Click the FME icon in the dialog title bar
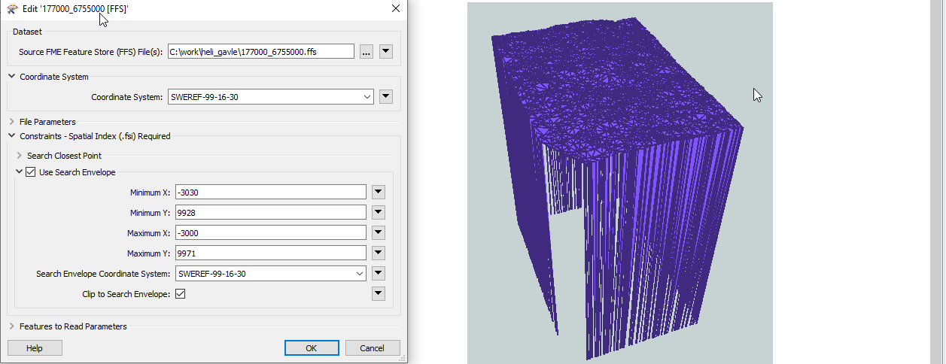The width and height of the screenshot is (946, 364). click(12, 8)
